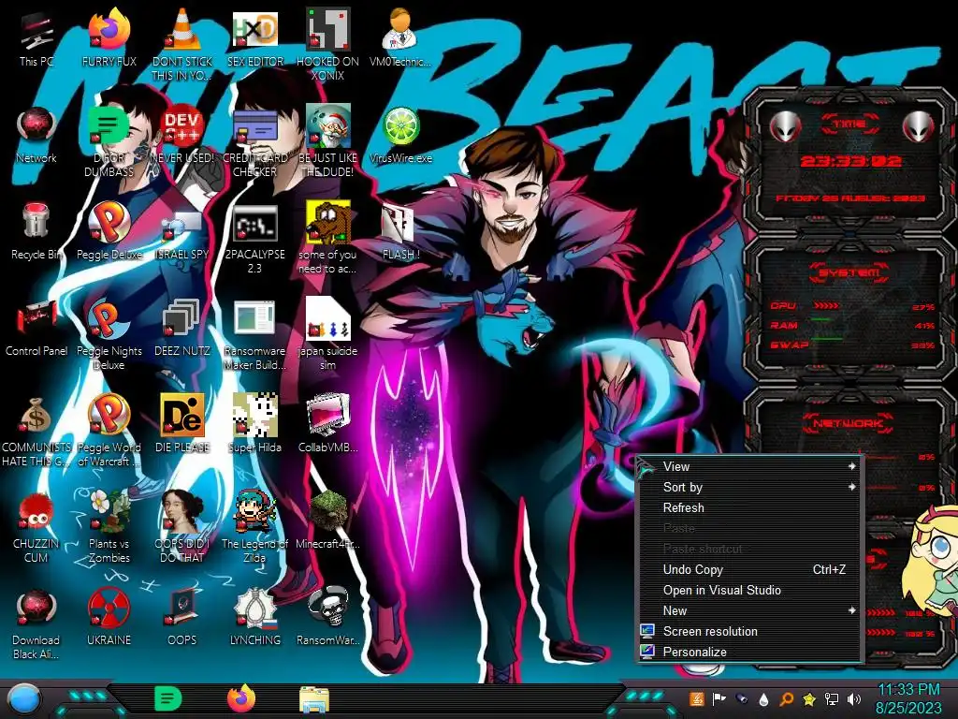Open the CREDIT CARD CHECKER icon

pos(254,141)
